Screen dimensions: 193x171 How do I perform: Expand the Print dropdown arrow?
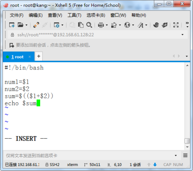click(107, 25)
